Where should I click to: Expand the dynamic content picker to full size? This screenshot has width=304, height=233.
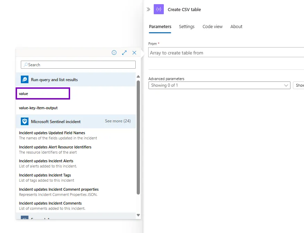click(x=124, y=52)
